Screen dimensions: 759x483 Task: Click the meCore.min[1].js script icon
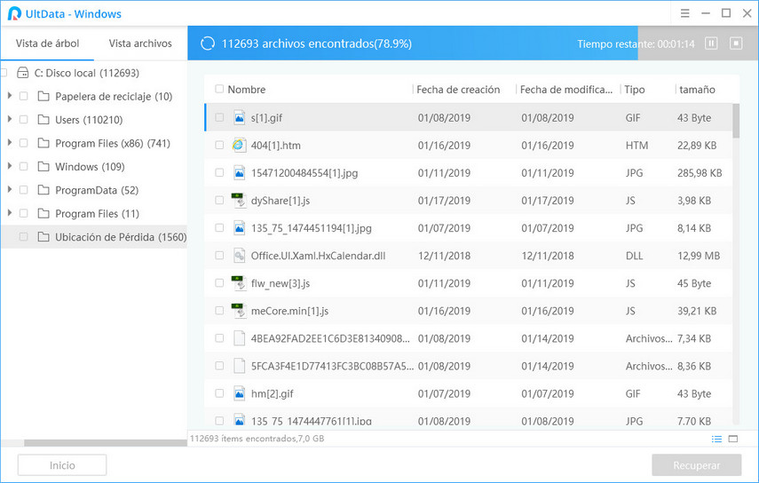tap(239, 311)
